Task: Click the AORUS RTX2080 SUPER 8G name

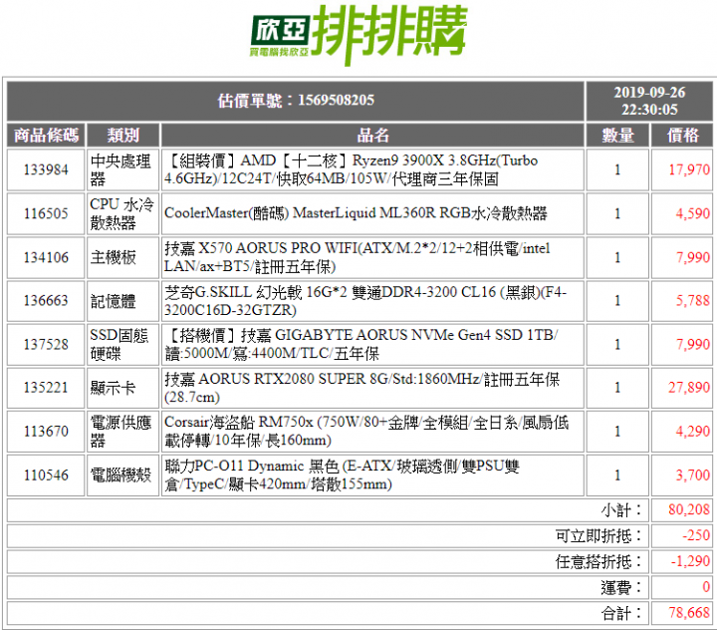Action: [x=362, y=388]
